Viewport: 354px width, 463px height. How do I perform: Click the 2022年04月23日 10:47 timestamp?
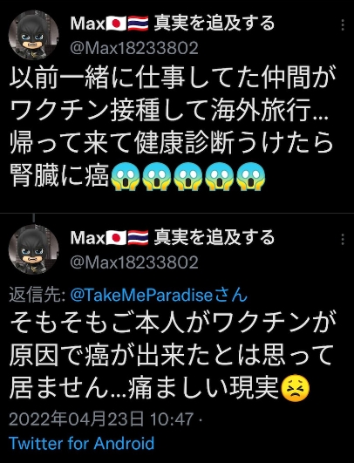click(x=101, y=419)
